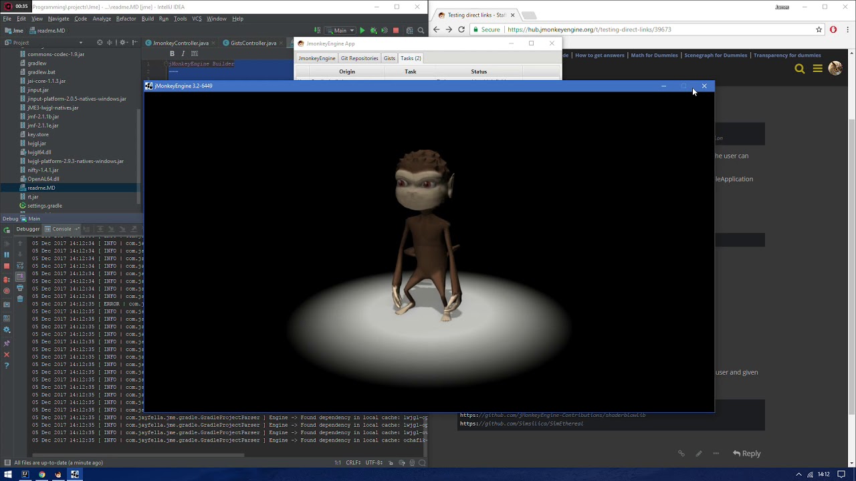This screenshot has height=481, width=856.
Task: Open line separator CRLF selector
Action: (354, 462)
